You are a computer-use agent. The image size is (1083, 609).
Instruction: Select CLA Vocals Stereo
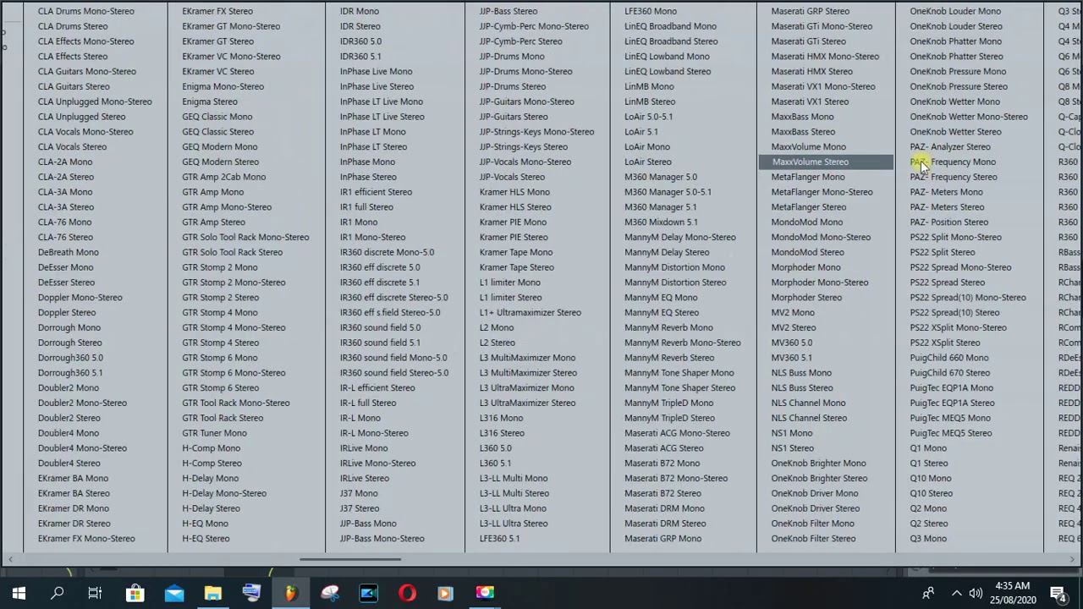pos(72,146)
